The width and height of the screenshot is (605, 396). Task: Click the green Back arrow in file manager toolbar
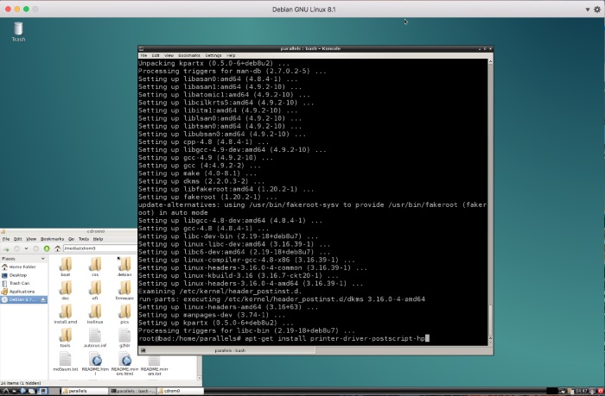[6, 248]
